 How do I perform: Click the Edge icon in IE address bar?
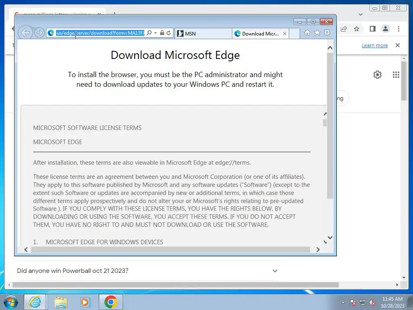51,33
